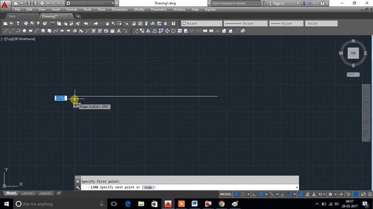
Task: Select the Line tool in Draw toolbar
Action: [x=5, y=31]
